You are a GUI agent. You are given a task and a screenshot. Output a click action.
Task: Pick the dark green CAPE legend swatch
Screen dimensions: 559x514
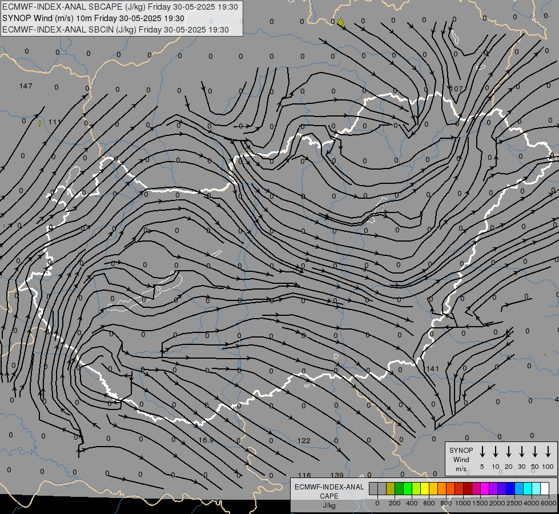[399, 488]
